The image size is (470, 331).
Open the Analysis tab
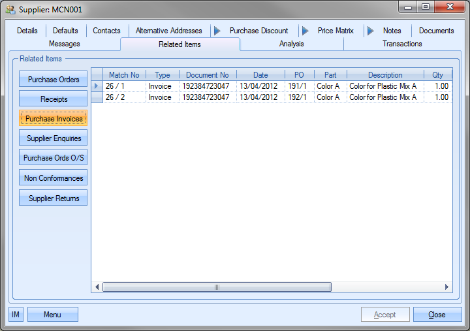pos(291,44)
